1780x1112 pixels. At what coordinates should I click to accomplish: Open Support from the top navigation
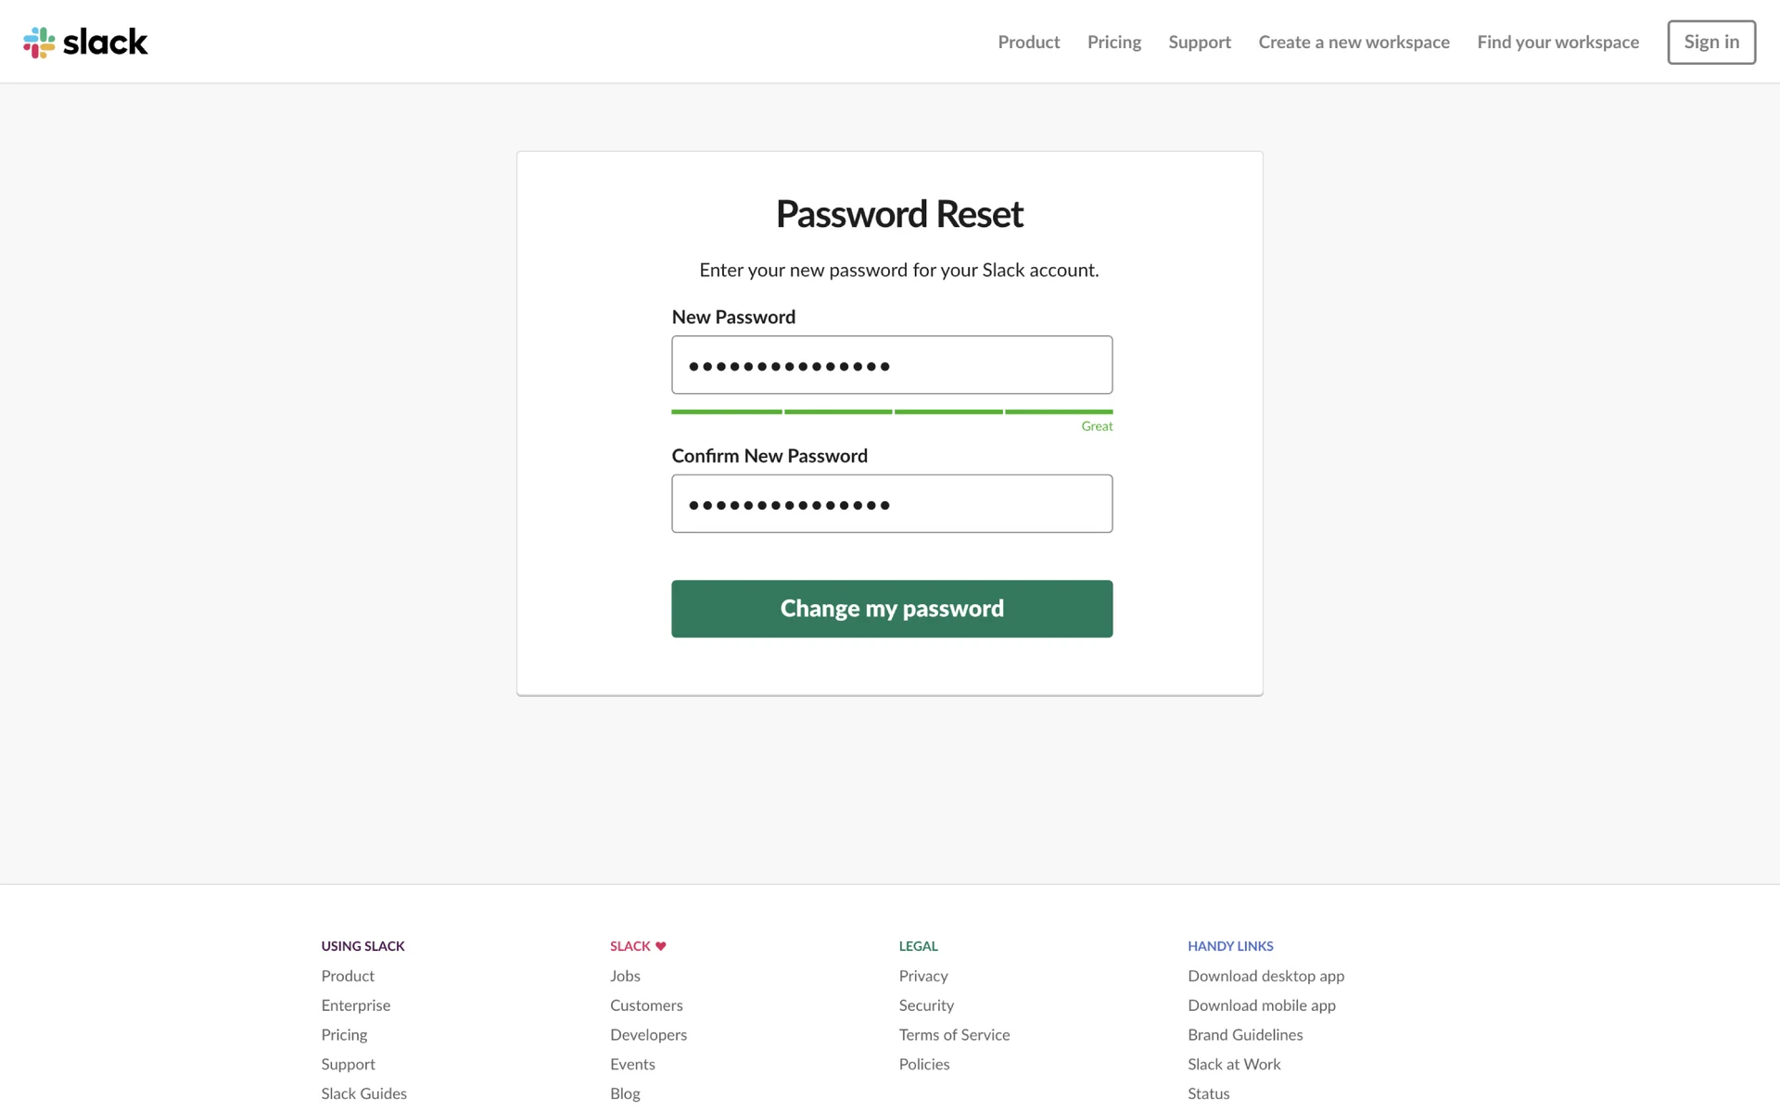click(1199, 42)
